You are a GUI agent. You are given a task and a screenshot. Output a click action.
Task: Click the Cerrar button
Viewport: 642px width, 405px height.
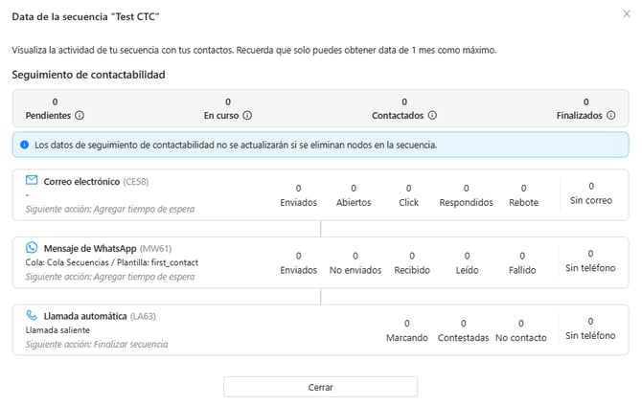[x=321, y=387]
